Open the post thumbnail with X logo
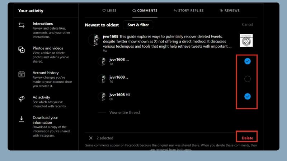The height and width of the screenshot is (161, 287). tap(246, 41)
